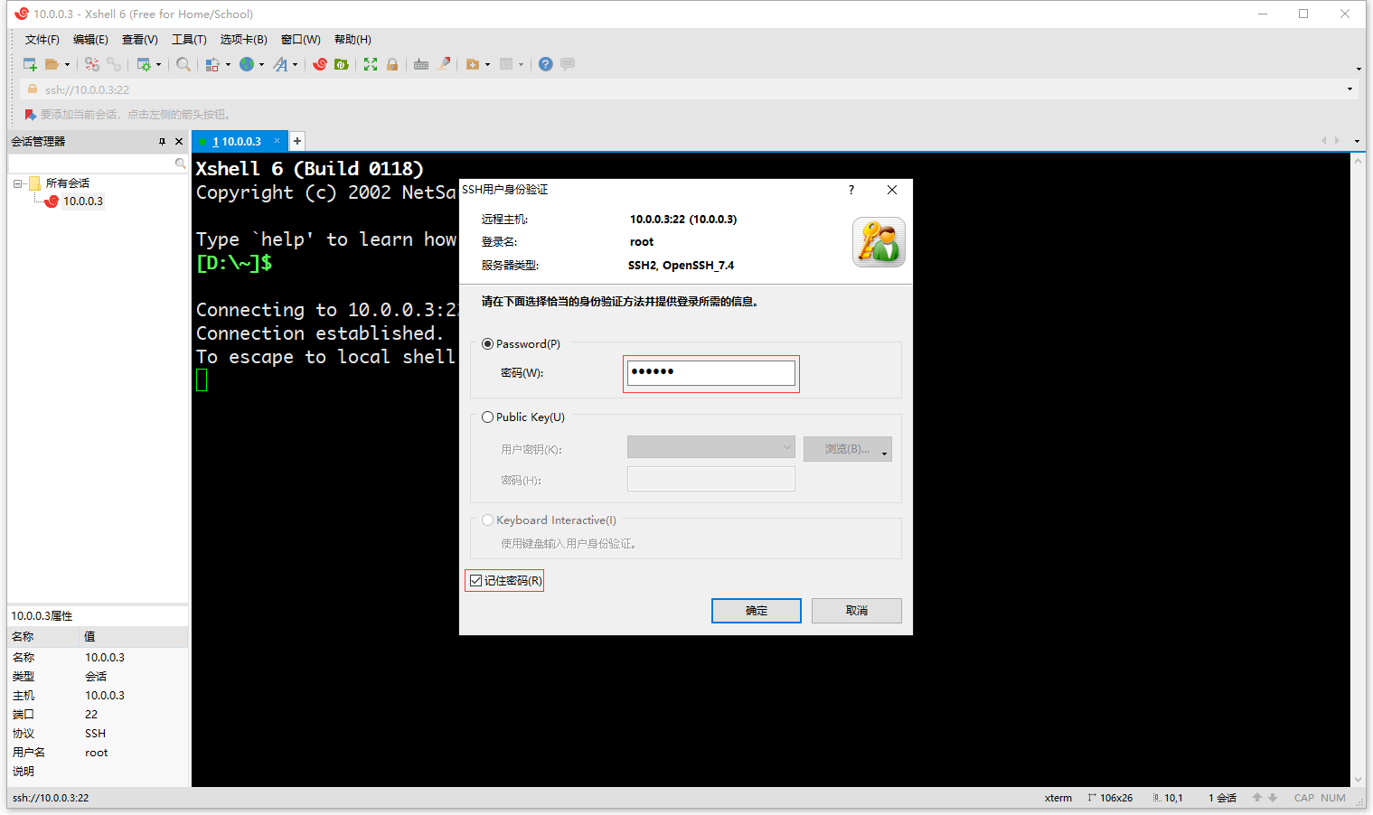Open the 文件(F) menu
Viewport: 1373px width, 815px height.
click(x=42, y=40)
